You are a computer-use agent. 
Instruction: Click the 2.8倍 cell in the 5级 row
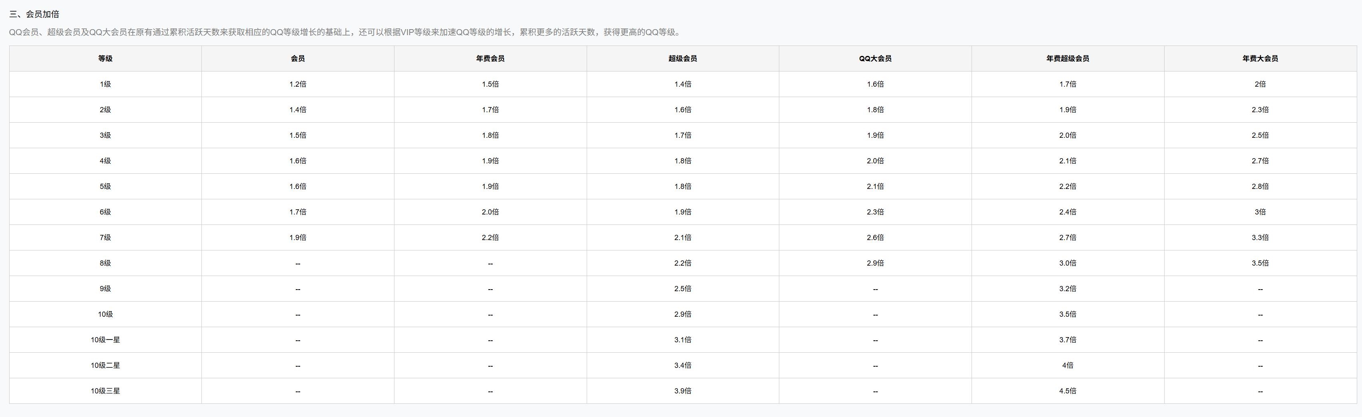pyautogui.click(x=1260, y=187)
